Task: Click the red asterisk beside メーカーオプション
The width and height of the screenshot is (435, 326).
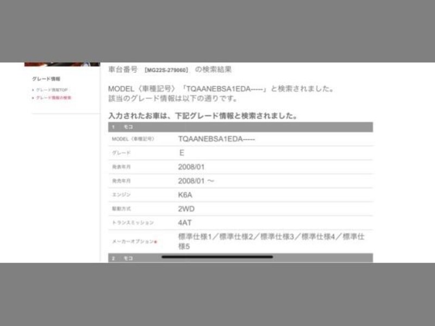Action: tap(156, 242)
